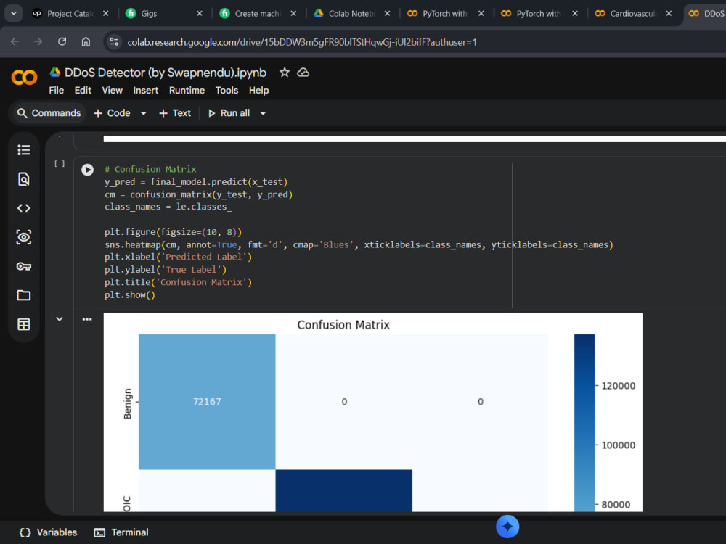Screen dimensions: 726x544
Task: Star the DDoS Detector notebook
Action: pos(285,73)
